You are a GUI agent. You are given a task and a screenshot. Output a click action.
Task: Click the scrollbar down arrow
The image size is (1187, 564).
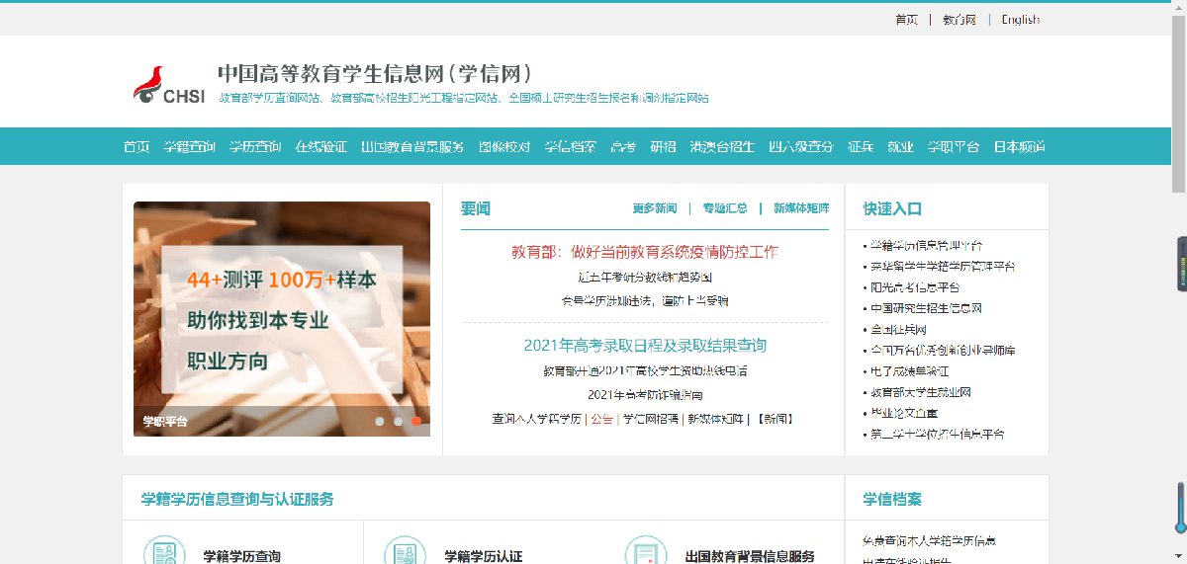coord(1178,556)
